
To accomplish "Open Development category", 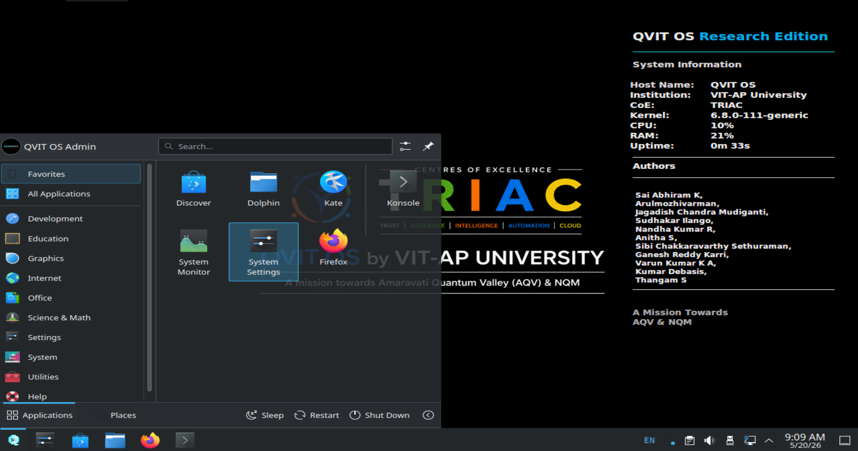I will point(71,219).
